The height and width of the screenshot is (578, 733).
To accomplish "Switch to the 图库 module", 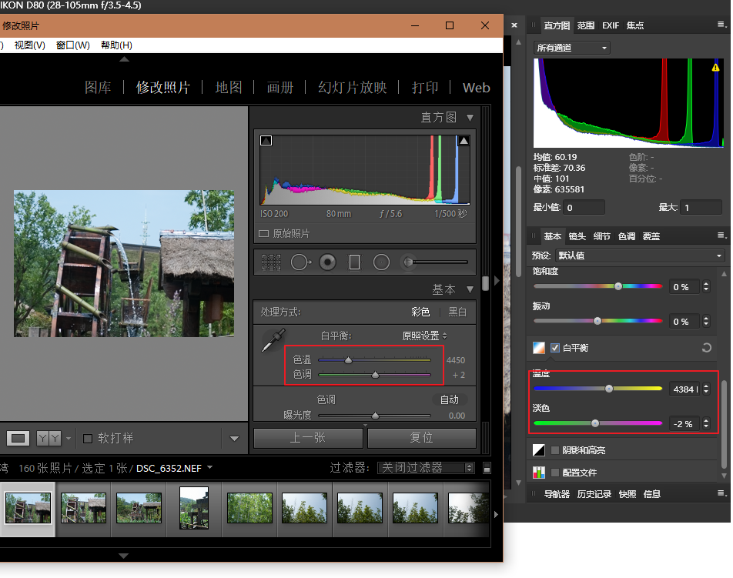I will coord(98,88).
